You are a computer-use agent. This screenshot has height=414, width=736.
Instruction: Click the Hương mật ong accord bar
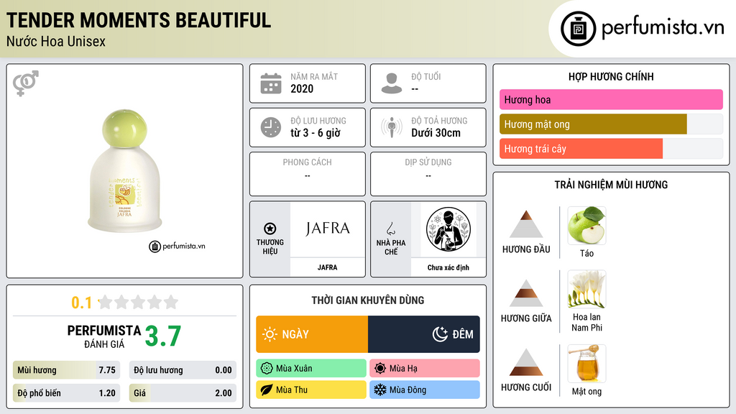[611, 124]
